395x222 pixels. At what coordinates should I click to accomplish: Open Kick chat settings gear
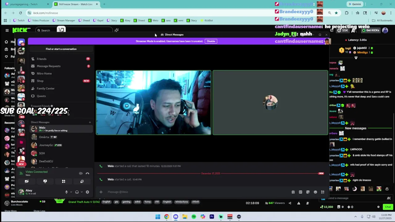378,207
